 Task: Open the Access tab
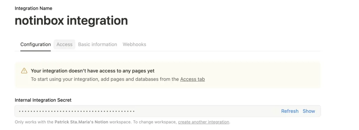pyautogui.click(x=65, y=45)
